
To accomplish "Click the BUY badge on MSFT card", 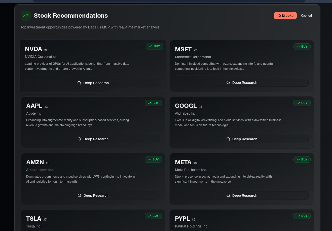I will click(302, 47).
